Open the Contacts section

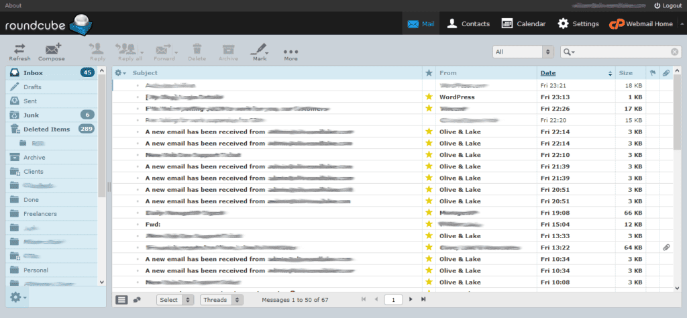468,23
